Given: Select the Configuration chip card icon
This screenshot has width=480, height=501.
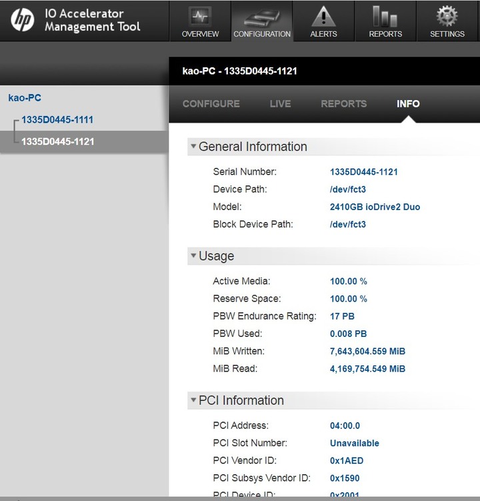Looking at the screenshot, I should point(262,17).
